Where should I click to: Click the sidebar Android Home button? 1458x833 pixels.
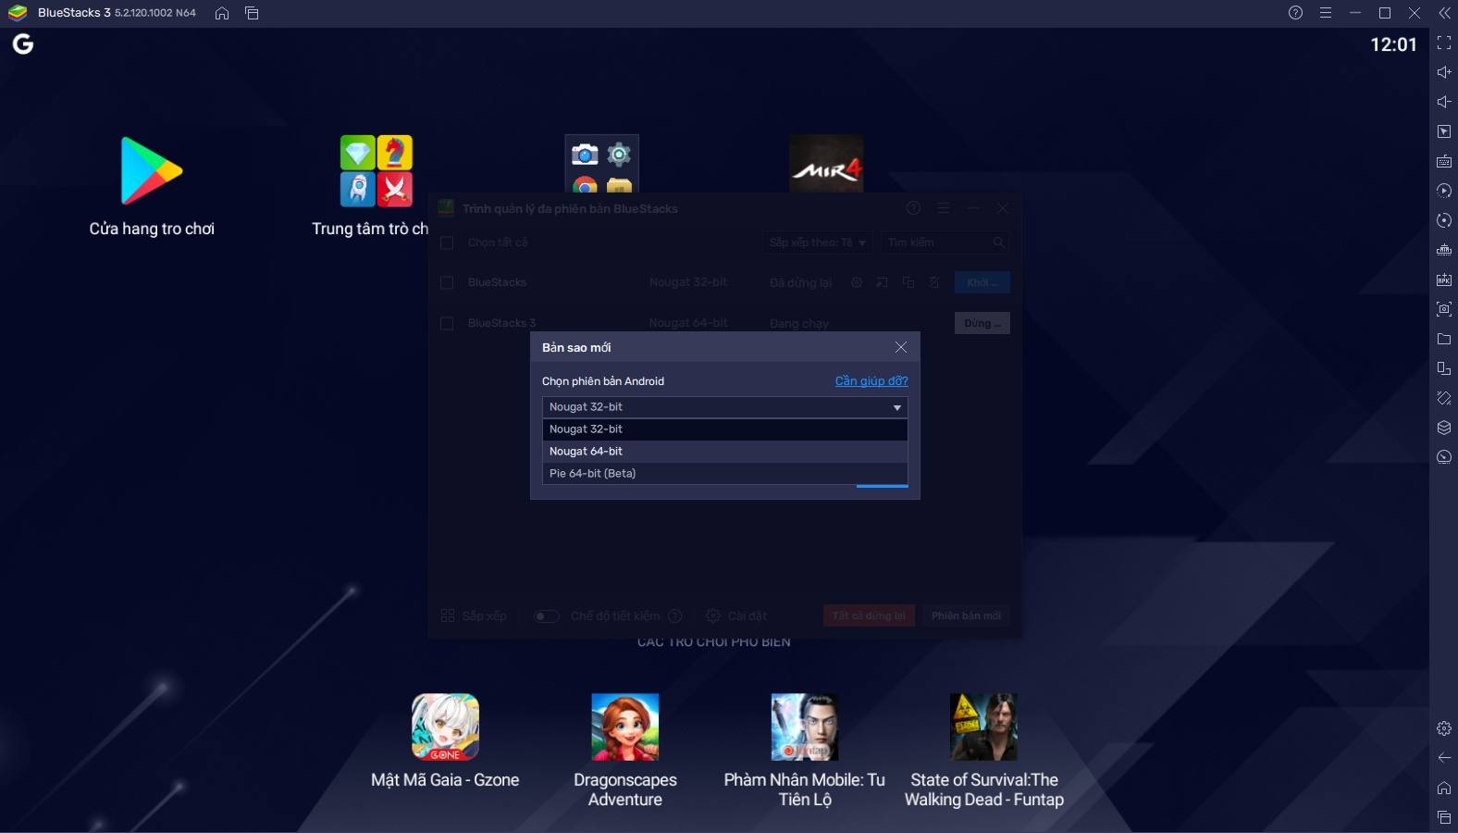(x=1444, y=788)
